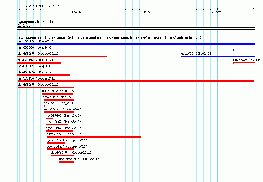263x182 pixels.
Task: Open esv7445 (Ahn2009) label
Action: (58, 97)
